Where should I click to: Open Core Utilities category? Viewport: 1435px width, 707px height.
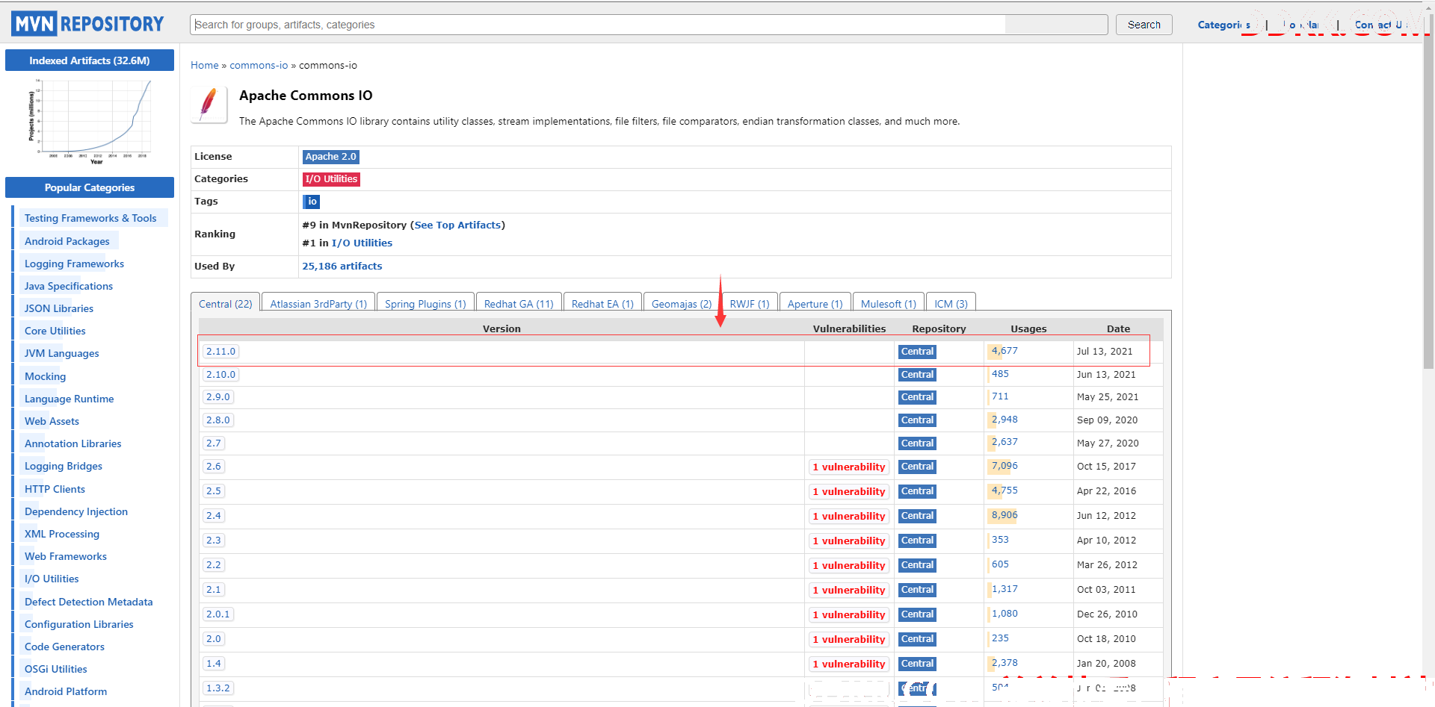pyautogui.click(x=55, y=331)
